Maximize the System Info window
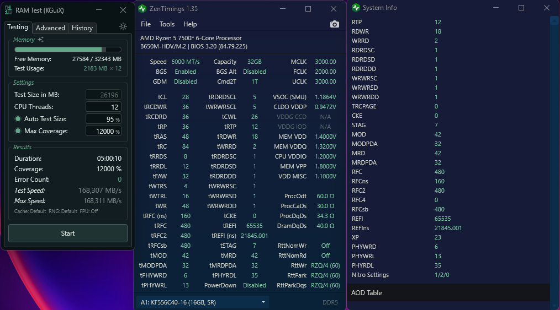The height and width of the screenshot is (310, 560). pyautogui.click(x=521, y=8)
